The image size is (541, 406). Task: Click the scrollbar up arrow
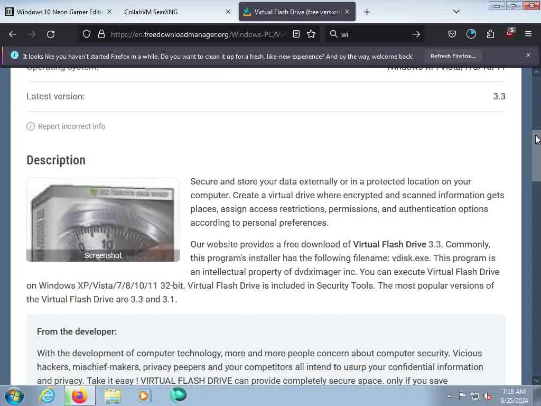pyautogui.click(x=536, y=72)
